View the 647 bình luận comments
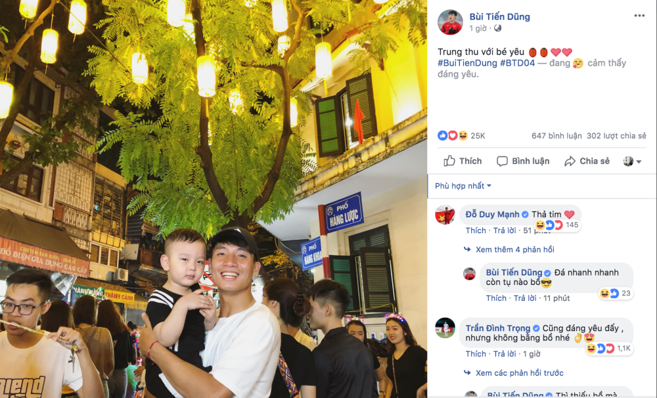 click(556, 136)
